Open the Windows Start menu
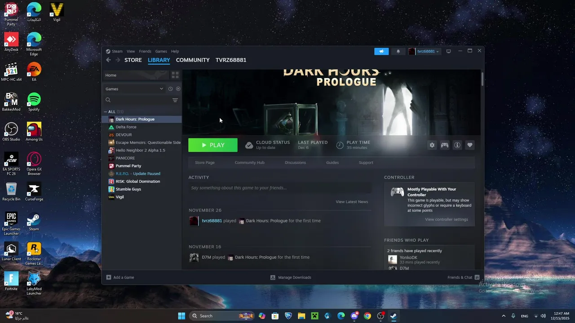The image size is (575, 323). point(181,316)
